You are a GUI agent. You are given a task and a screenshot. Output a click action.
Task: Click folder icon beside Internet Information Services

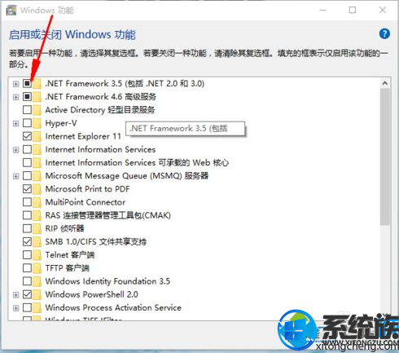(37, 149)
